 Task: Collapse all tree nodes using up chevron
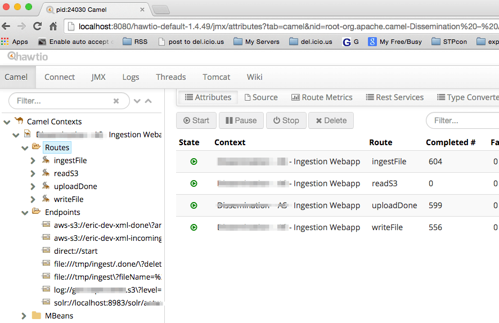[x=149, y=101]
